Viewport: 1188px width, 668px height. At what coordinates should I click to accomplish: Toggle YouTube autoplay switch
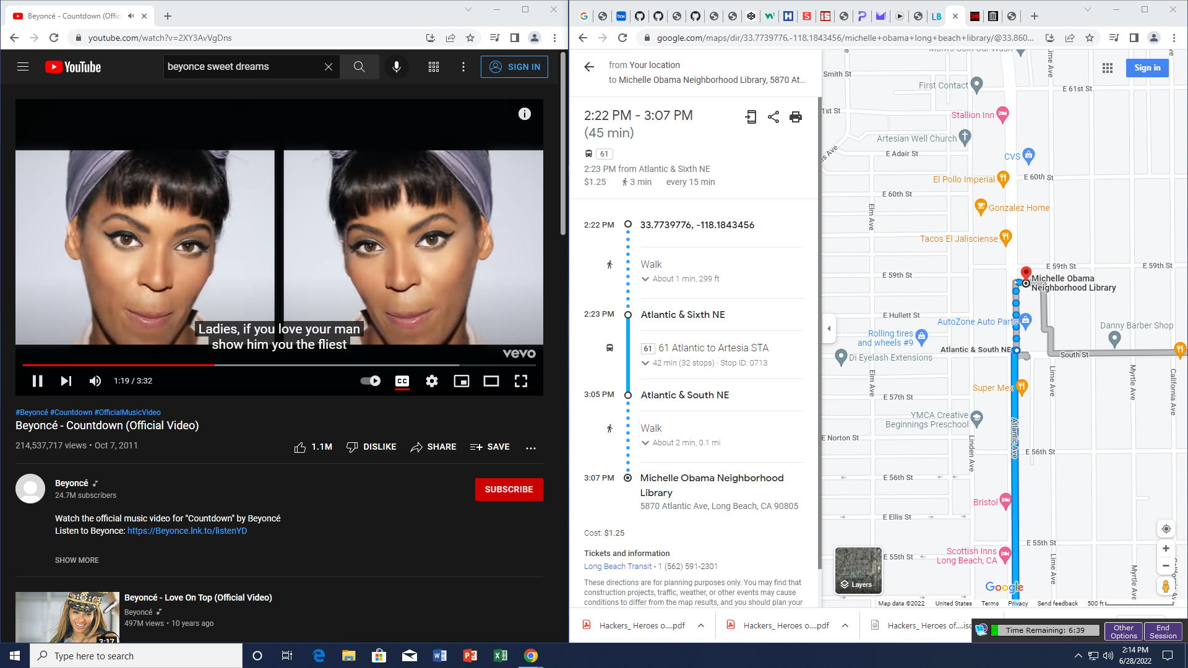click(371, 381)
